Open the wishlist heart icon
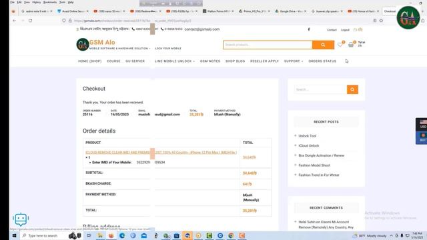 [340, 45]
